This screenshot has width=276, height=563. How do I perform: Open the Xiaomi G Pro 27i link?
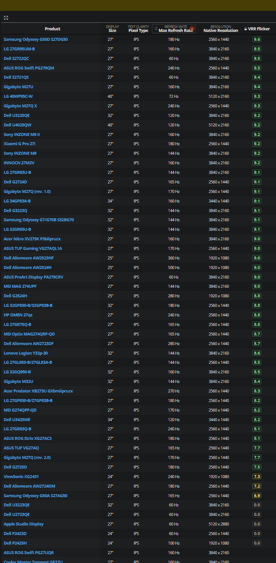click(x=19, y=144)
